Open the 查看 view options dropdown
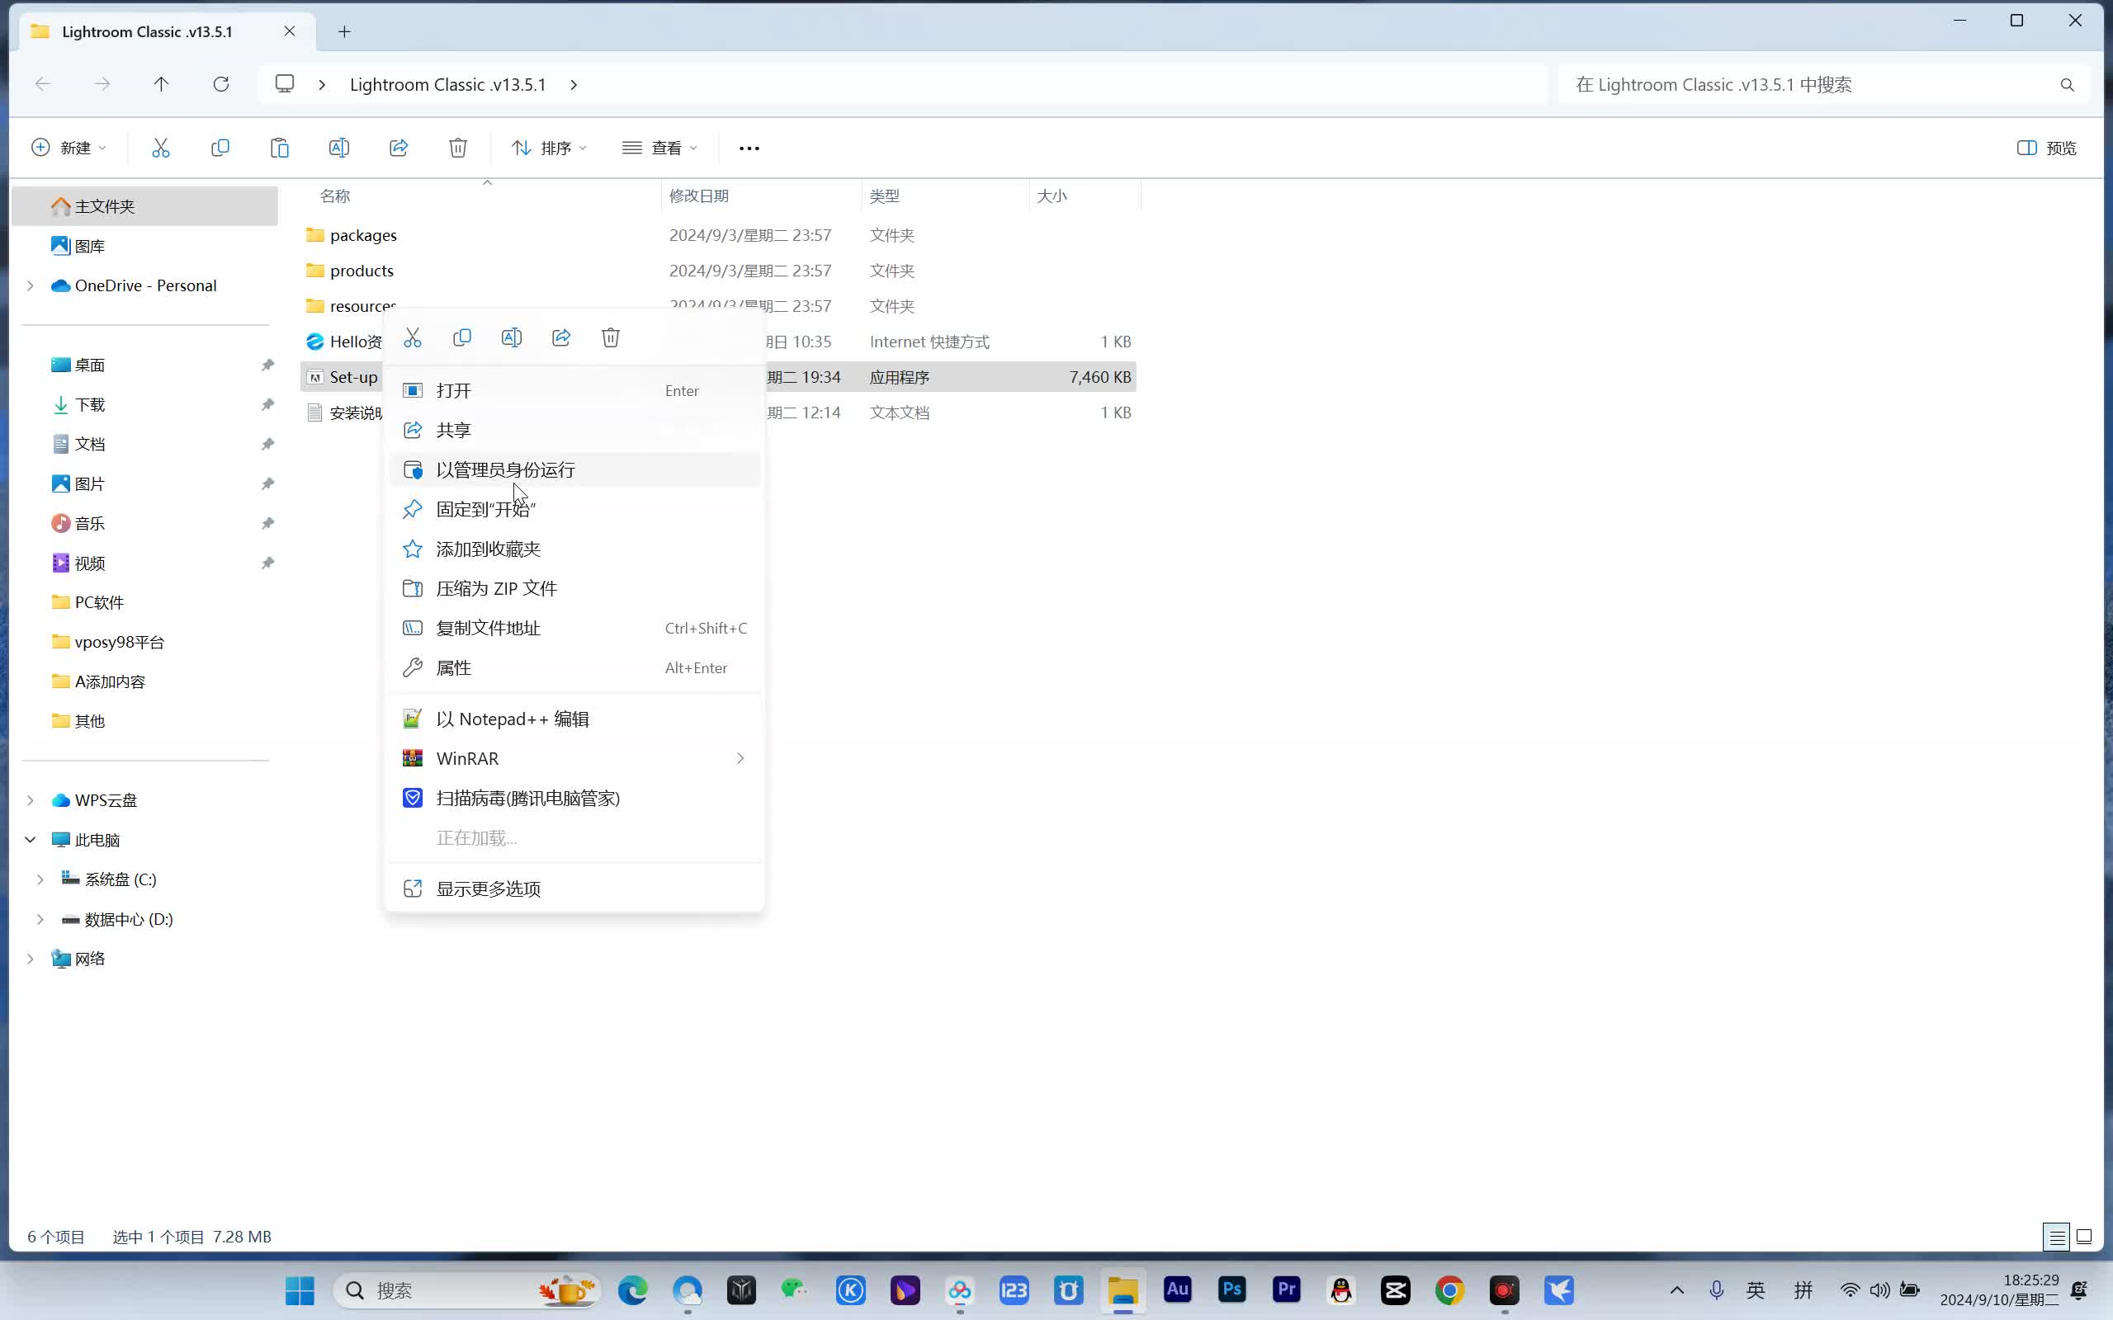The width and height of the screenshot is (2113, 1320). coord(659,148)
